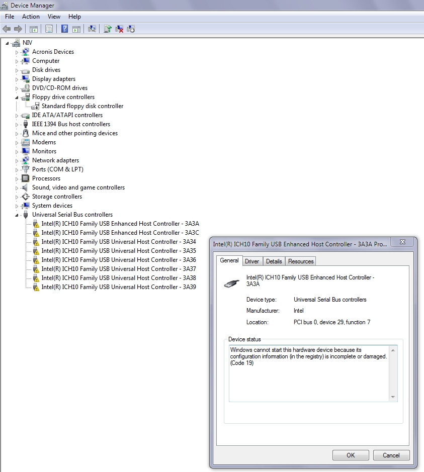This screenshot has height=472, width=424.
Task: Click the Location value PCI bus 0 text
Action: pos(332,322)
